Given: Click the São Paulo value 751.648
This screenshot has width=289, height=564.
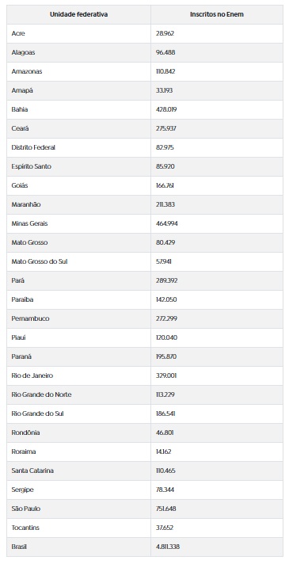Looking at the screenshot, I should (166, 509).
